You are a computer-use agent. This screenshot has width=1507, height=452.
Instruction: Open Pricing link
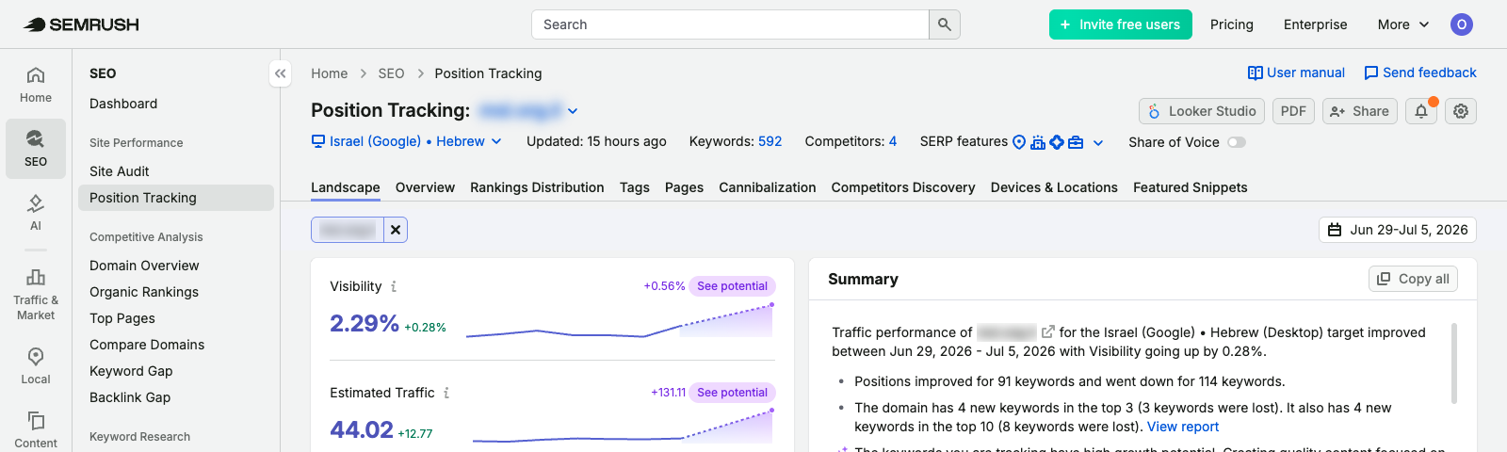point(1232,24)
